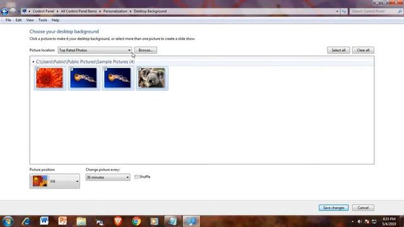The width and height of the screenshot is (404, 227).
Task: Open Windows Explorer folder icon on taskbar
Action: [81, 221]
